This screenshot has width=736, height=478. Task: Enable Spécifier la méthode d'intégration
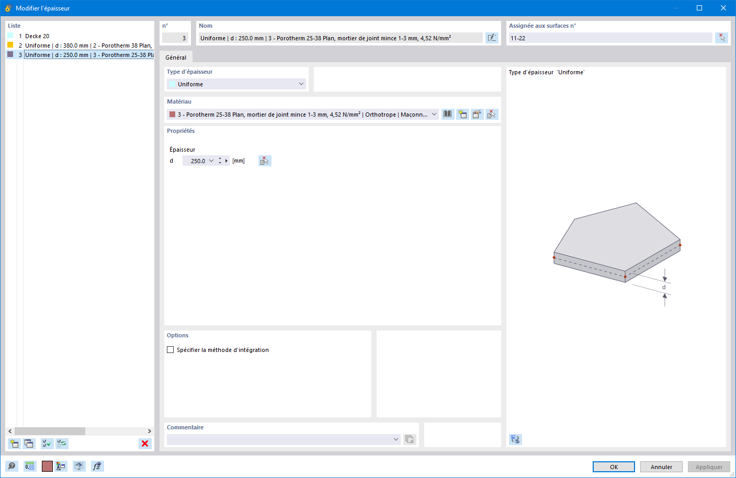(x=171, y=350)
